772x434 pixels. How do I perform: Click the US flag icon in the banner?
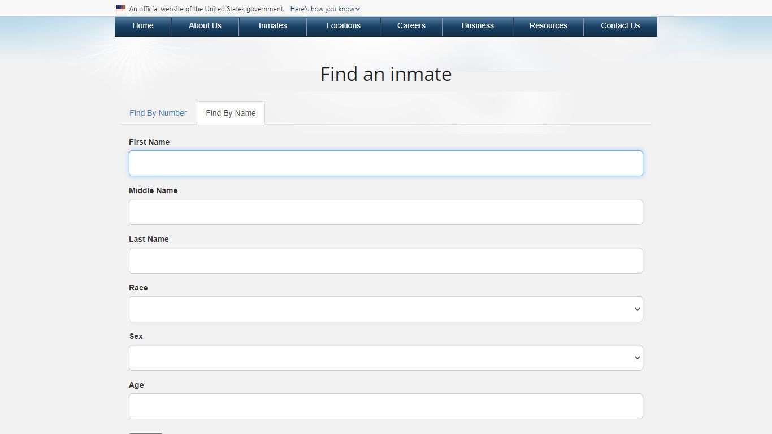[x=120, y=8]
